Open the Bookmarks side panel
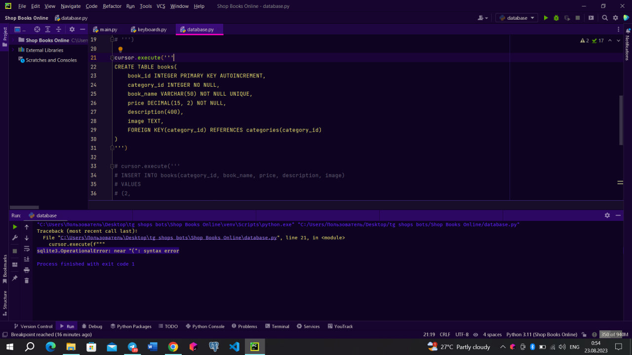This screenshot has height=355, width=632. (x=5, y=270)
